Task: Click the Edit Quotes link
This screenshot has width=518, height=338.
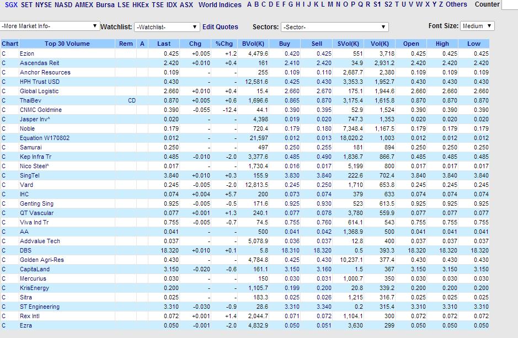Action: click(220, 27)
